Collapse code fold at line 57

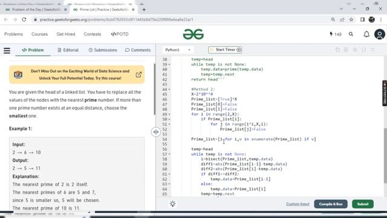[169, 154]
